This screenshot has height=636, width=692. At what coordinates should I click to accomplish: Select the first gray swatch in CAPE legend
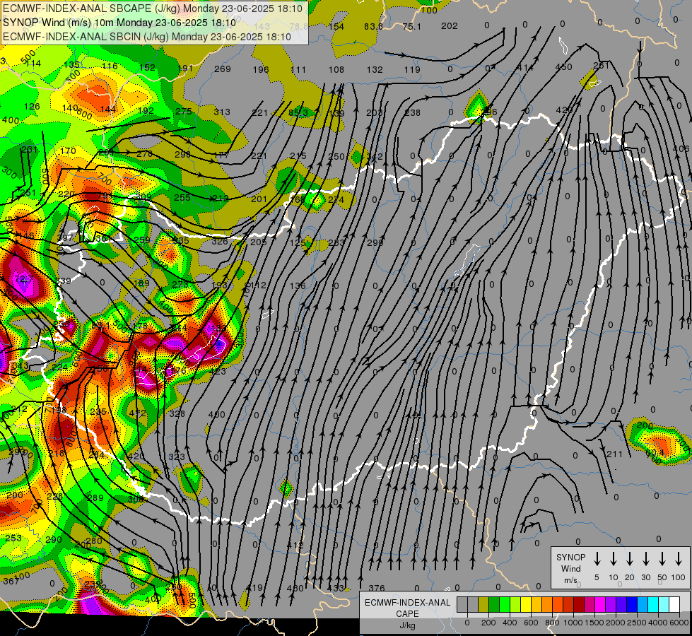point(462,605)
